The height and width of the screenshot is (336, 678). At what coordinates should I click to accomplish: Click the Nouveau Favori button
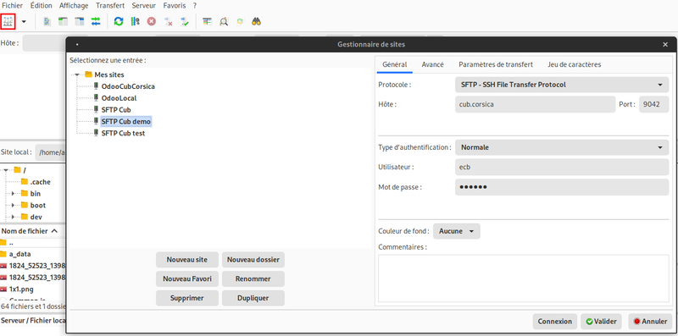[x=187, y=279]
